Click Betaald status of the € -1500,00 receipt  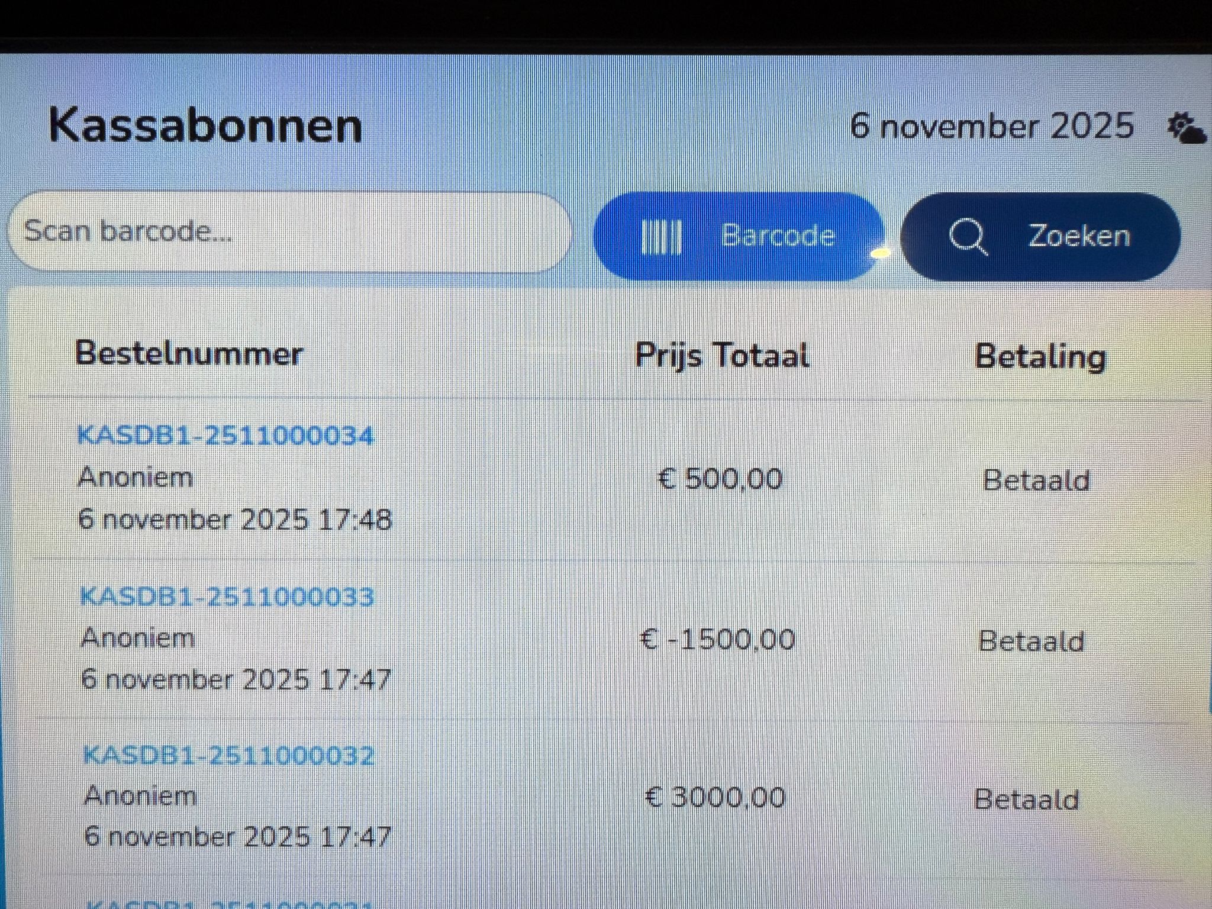(x=1031, y=642)
